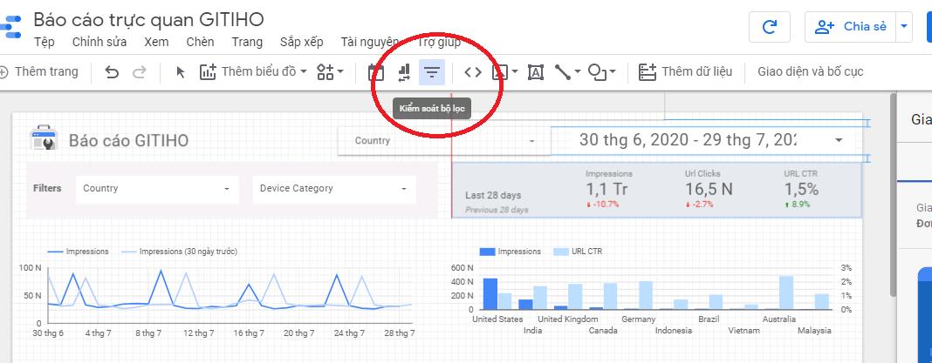Expand the shape tool dropdown arrow
Screen dimensions: 932x363
click(x=613, y=71)
